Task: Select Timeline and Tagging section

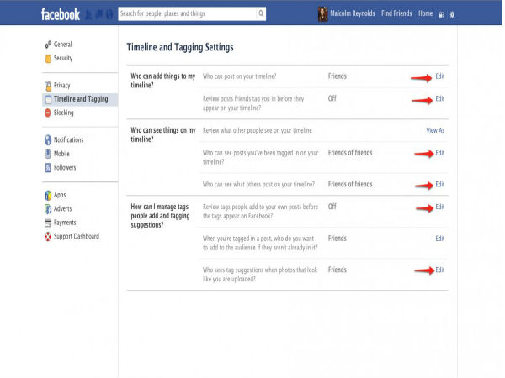Action: click(x=80, y=99)
